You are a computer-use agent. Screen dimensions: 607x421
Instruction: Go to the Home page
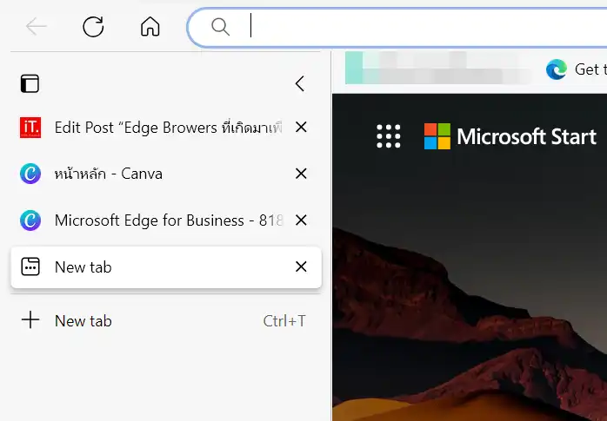pyautogui.click(x=150, y=27)
